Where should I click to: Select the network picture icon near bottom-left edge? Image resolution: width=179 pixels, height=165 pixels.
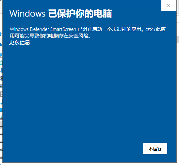pyautogui.click(x=1, y=150)
